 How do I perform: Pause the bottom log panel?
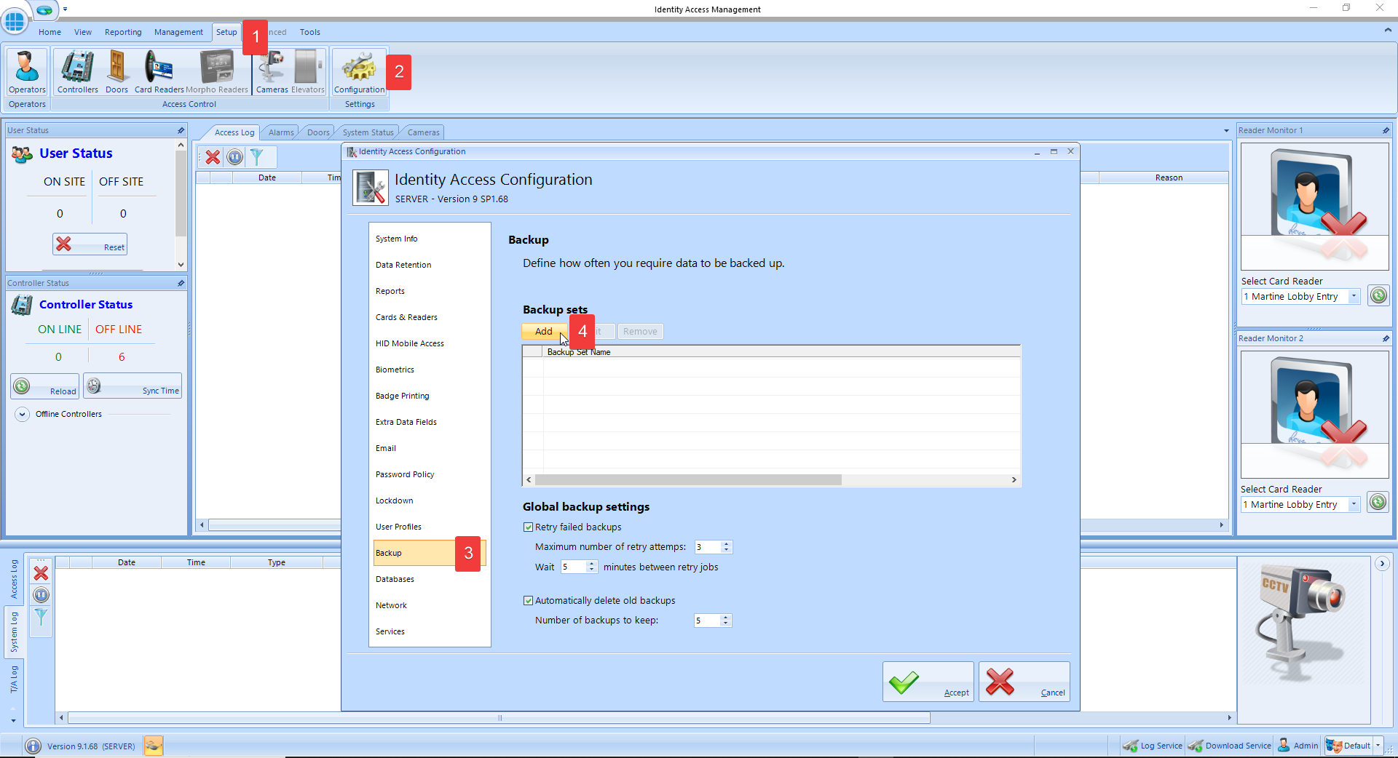[41, 595]
